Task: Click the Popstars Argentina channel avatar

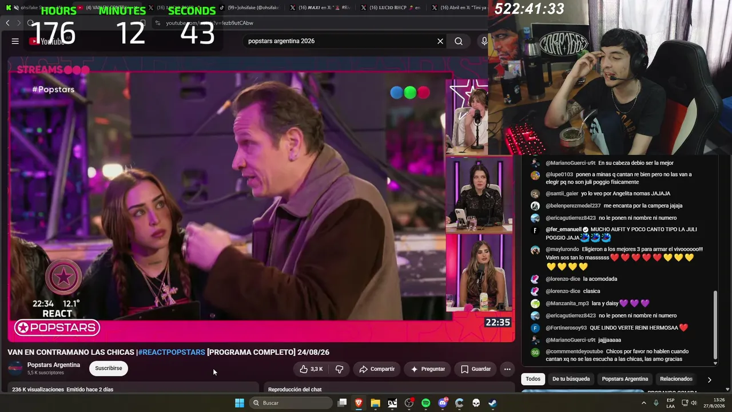Action: (15, 369)
